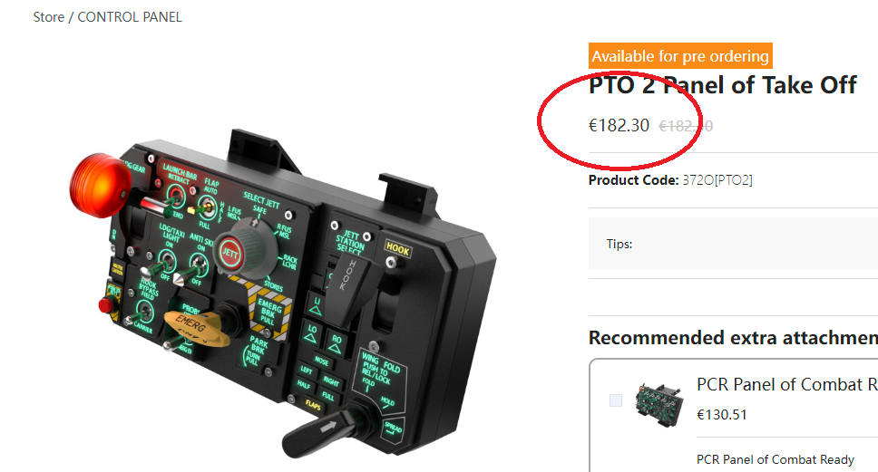The height and width of the screenshot is (472, 878).
Task: Open the Store breadcrumb link
Action: (48, 17)
